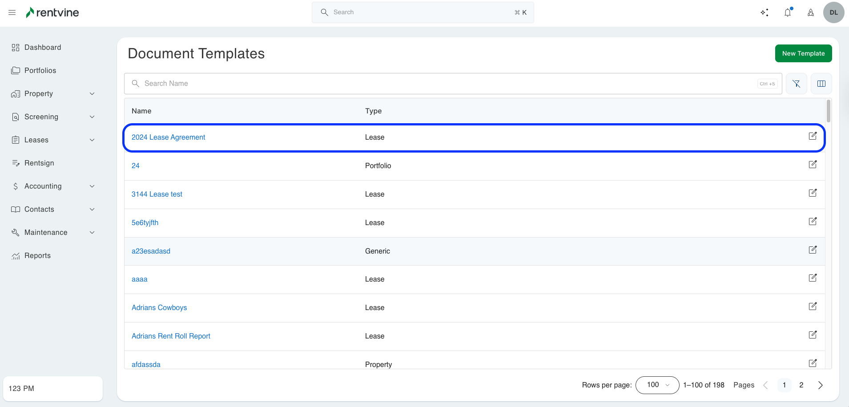Image resolution: width=849 pixels, height=407 pixels.
Task: Open the column chooser icon
Action: click(821, 84)
